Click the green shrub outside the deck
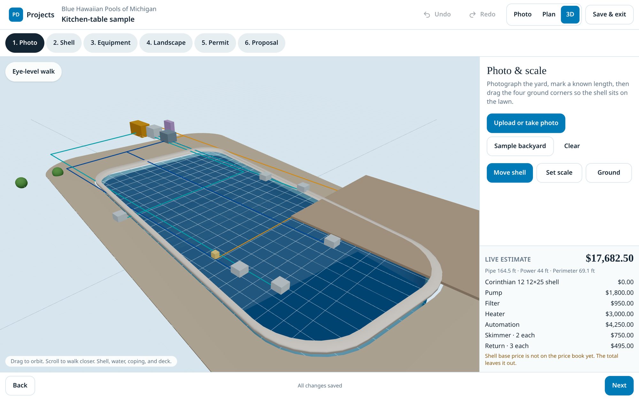Viewport: 639px width, 399px height. point(21,183)
